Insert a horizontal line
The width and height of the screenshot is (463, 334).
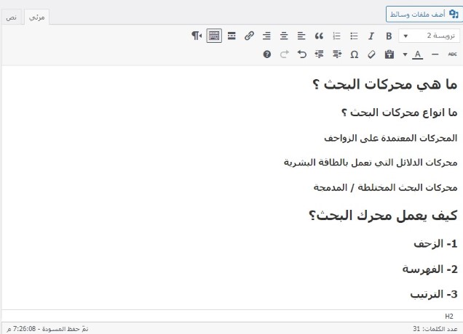point(435,54)
